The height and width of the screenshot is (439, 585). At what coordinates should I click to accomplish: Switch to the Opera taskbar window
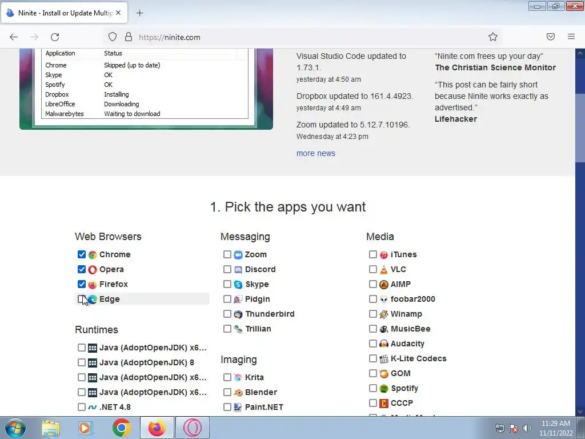193,428
